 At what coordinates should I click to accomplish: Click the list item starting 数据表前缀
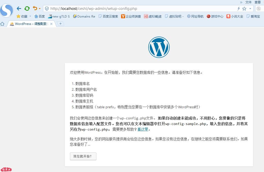(138, 107)
